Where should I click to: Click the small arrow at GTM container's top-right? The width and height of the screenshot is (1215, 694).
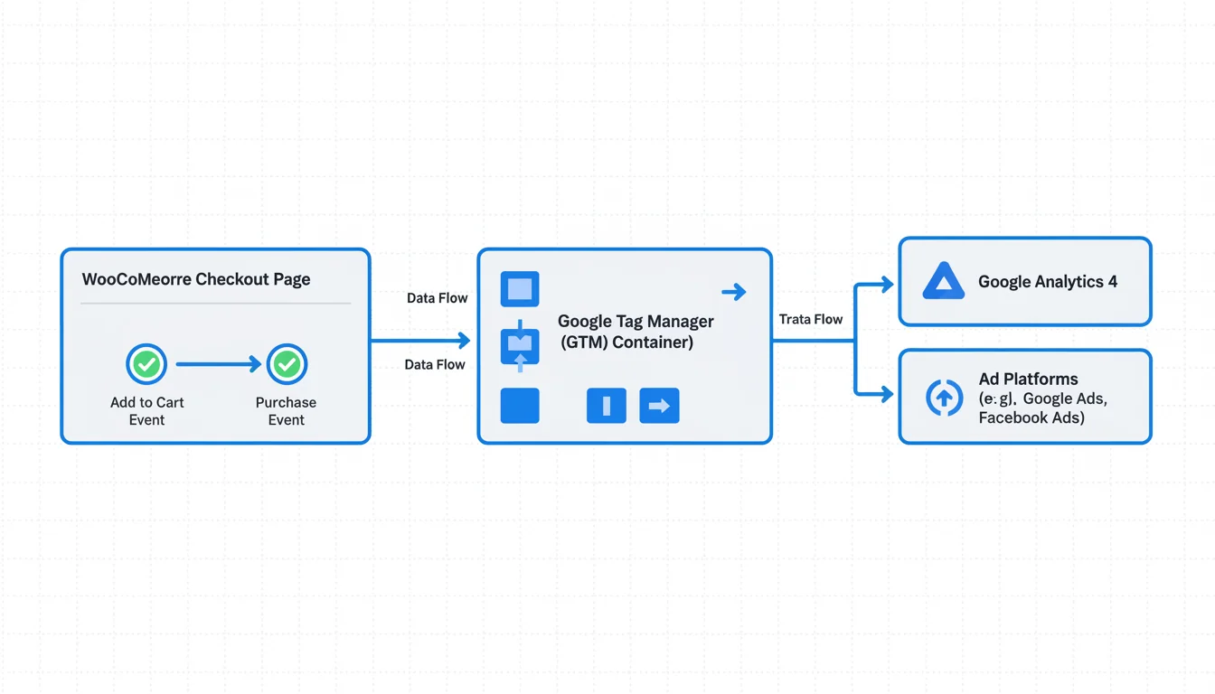point(734,292)
